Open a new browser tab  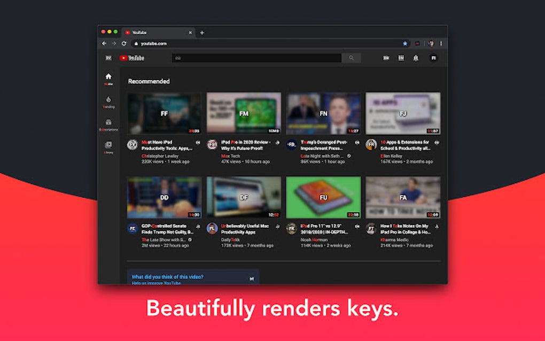click(x=202, y=33)
